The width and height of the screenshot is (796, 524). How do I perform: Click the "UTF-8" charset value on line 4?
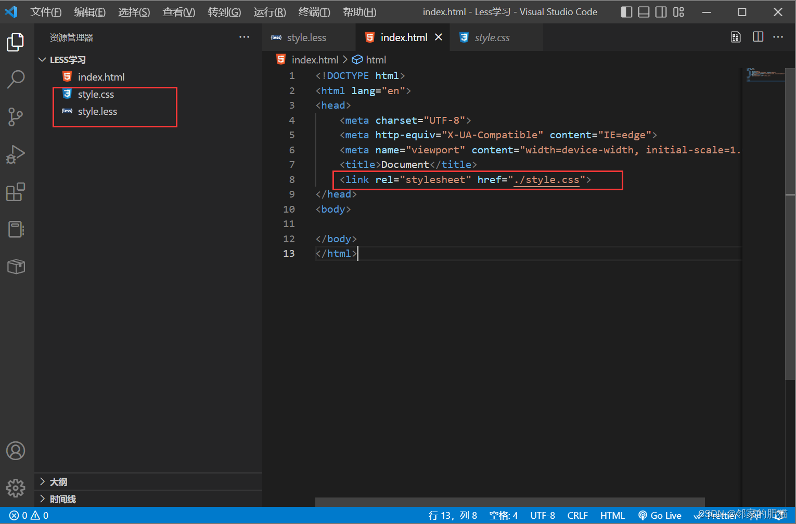click(444, 121)
